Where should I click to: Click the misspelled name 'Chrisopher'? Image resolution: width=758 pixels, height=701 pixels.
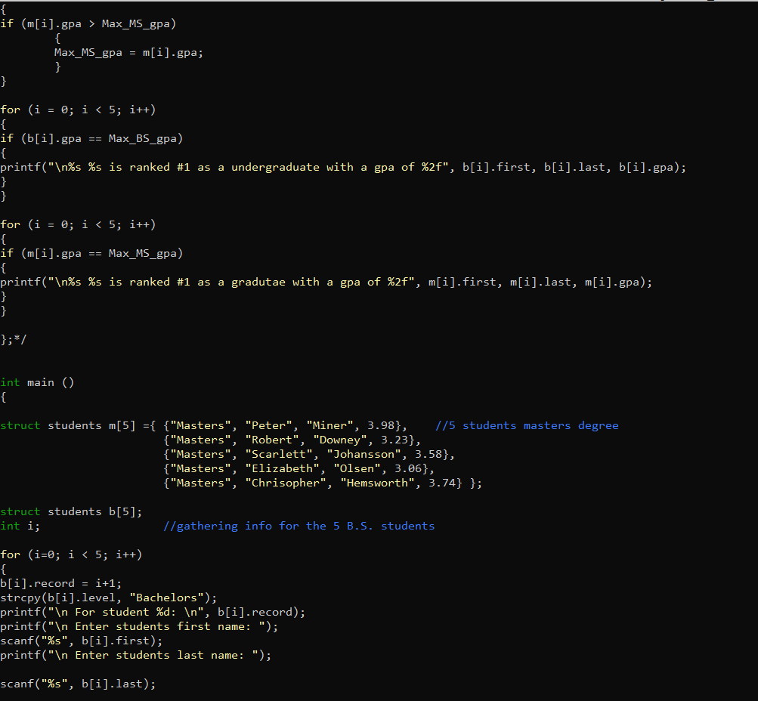pos(286,483)
